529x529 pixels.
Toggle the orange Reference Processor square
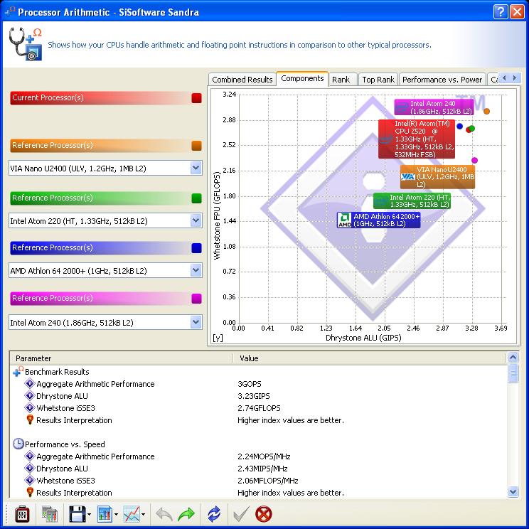196,146
